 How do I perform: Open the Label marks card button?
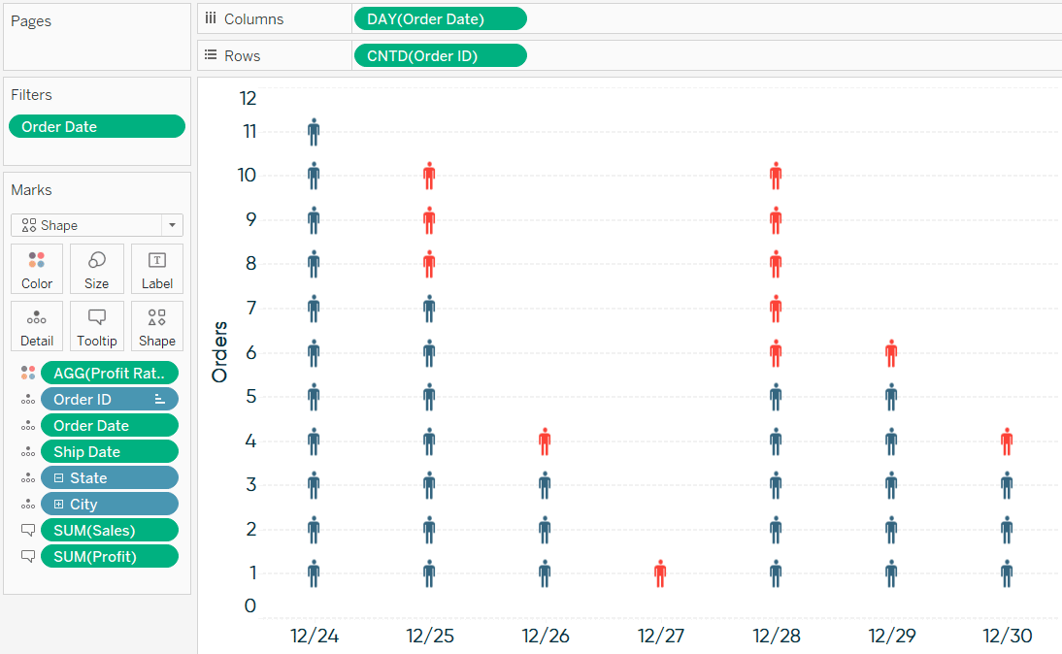pyautogui.click(x=156, y=269)
